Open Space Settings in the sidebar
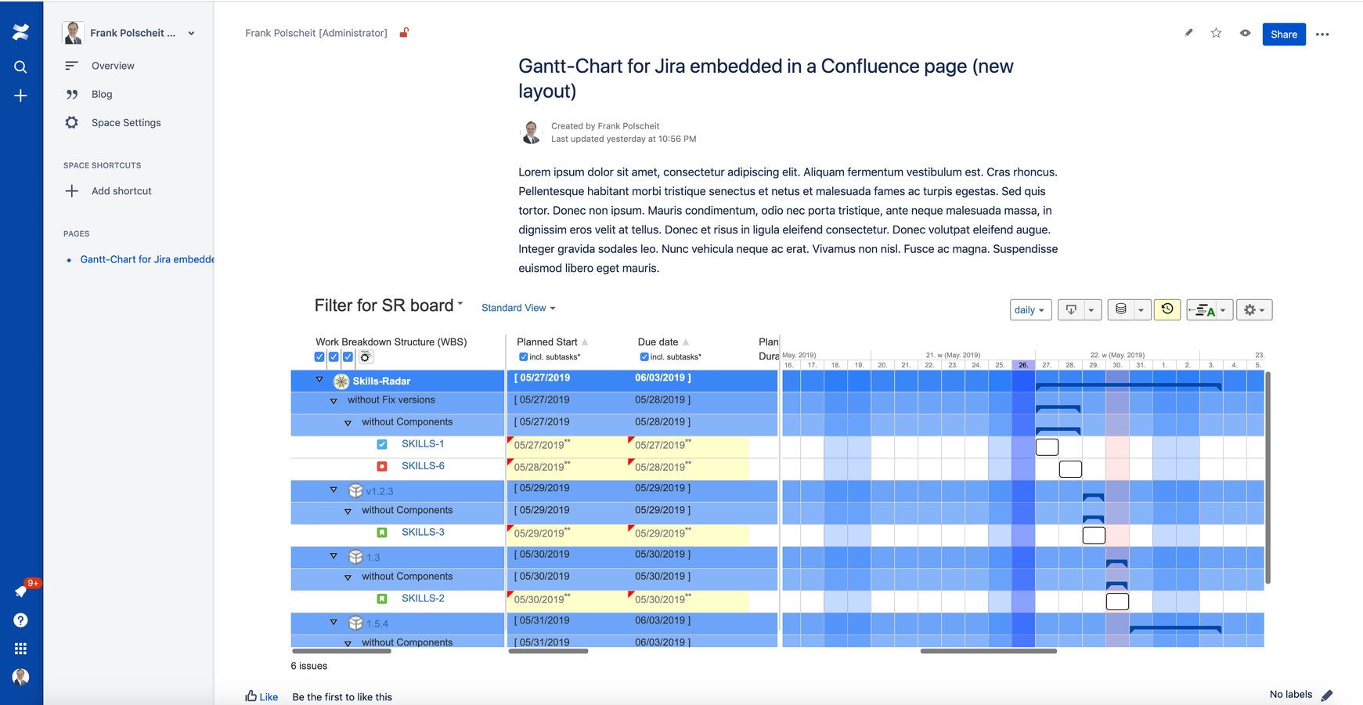Screen dimensions: 1363x705 click(126, 123)
